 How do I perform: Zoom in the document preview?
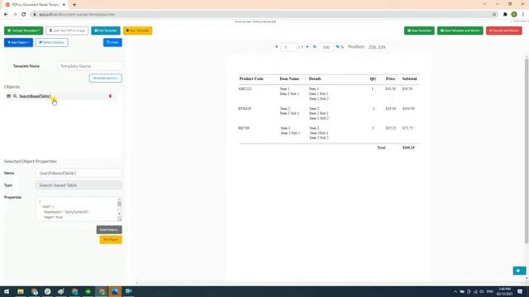pyautogui.click(x=338, y=47)
